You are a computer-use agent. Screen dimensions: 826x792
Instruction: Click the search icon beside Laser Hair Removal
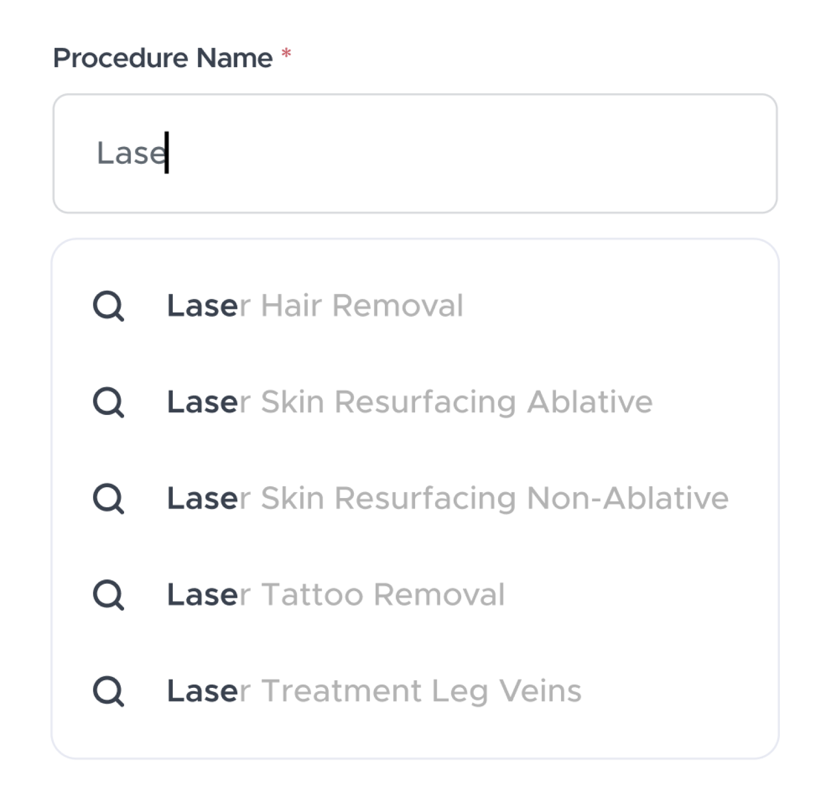[108, 306]
